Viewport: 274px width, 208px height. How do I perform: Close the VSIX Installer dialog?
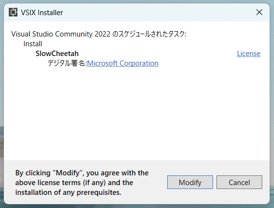259,12
